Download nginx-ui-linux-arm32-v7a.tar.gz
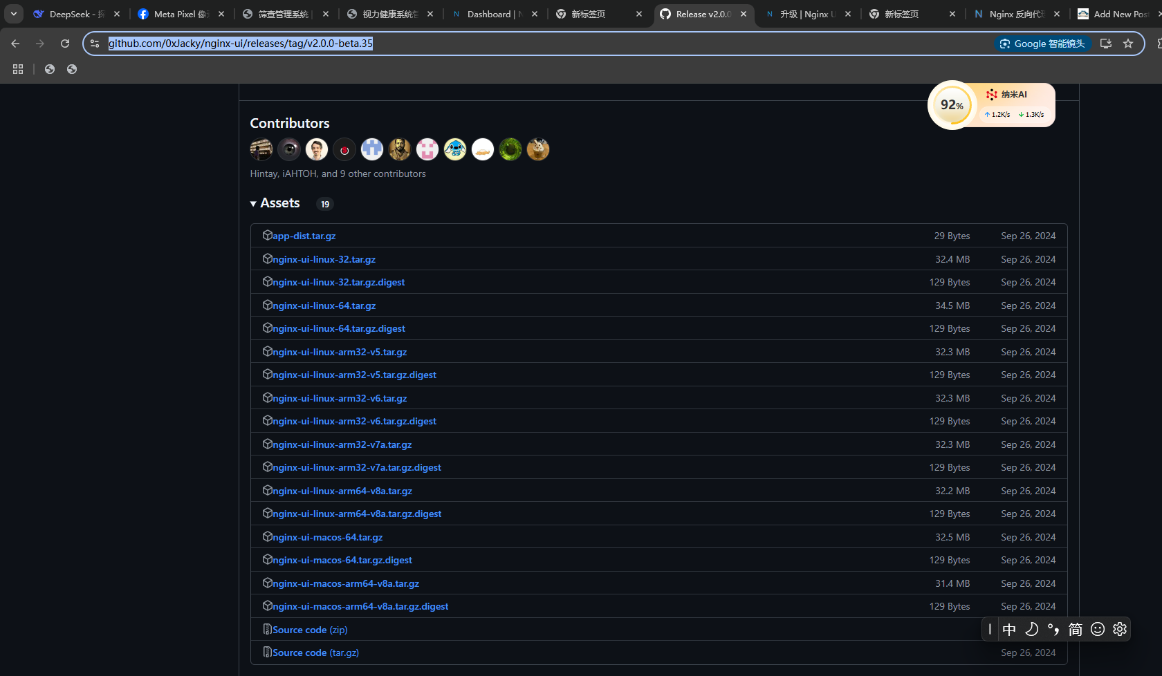Image resolution: width=1162 pixels, height=676 pixels. [x=342, y=444]
